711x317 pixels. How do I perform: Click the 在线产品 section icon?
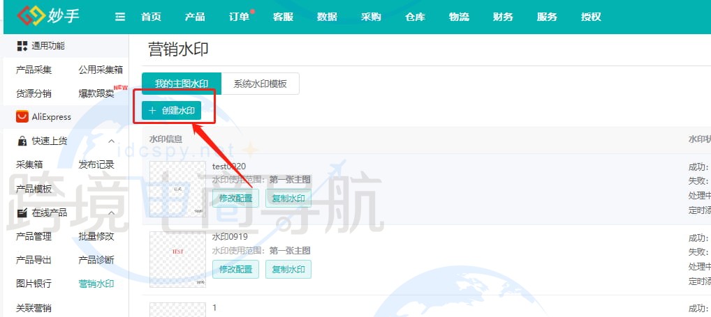point(22,212)
